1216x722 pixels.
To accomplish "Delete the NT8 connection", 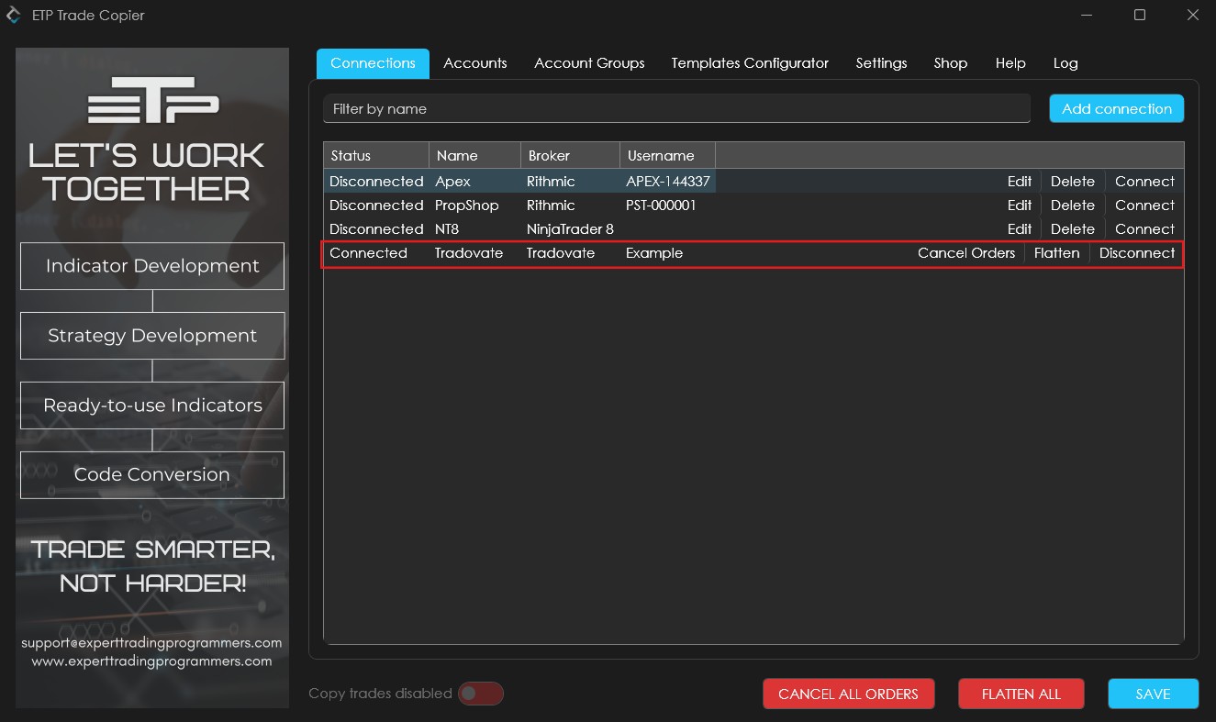I will 1072,229.
